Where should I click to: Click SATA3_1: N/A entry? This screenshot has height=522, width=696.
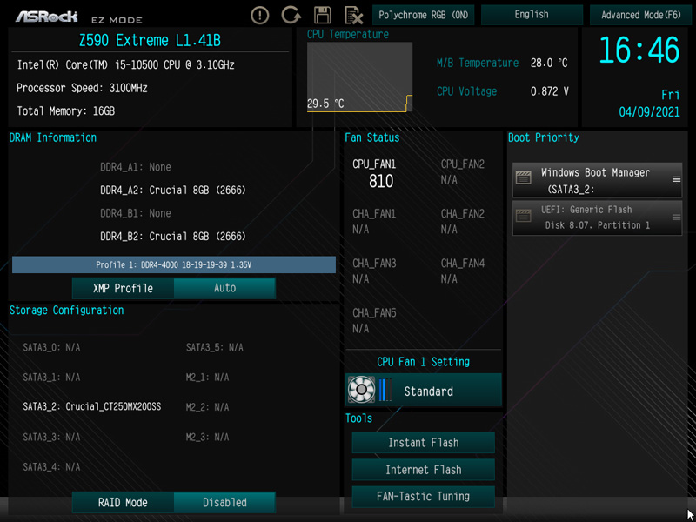[51, 378]
